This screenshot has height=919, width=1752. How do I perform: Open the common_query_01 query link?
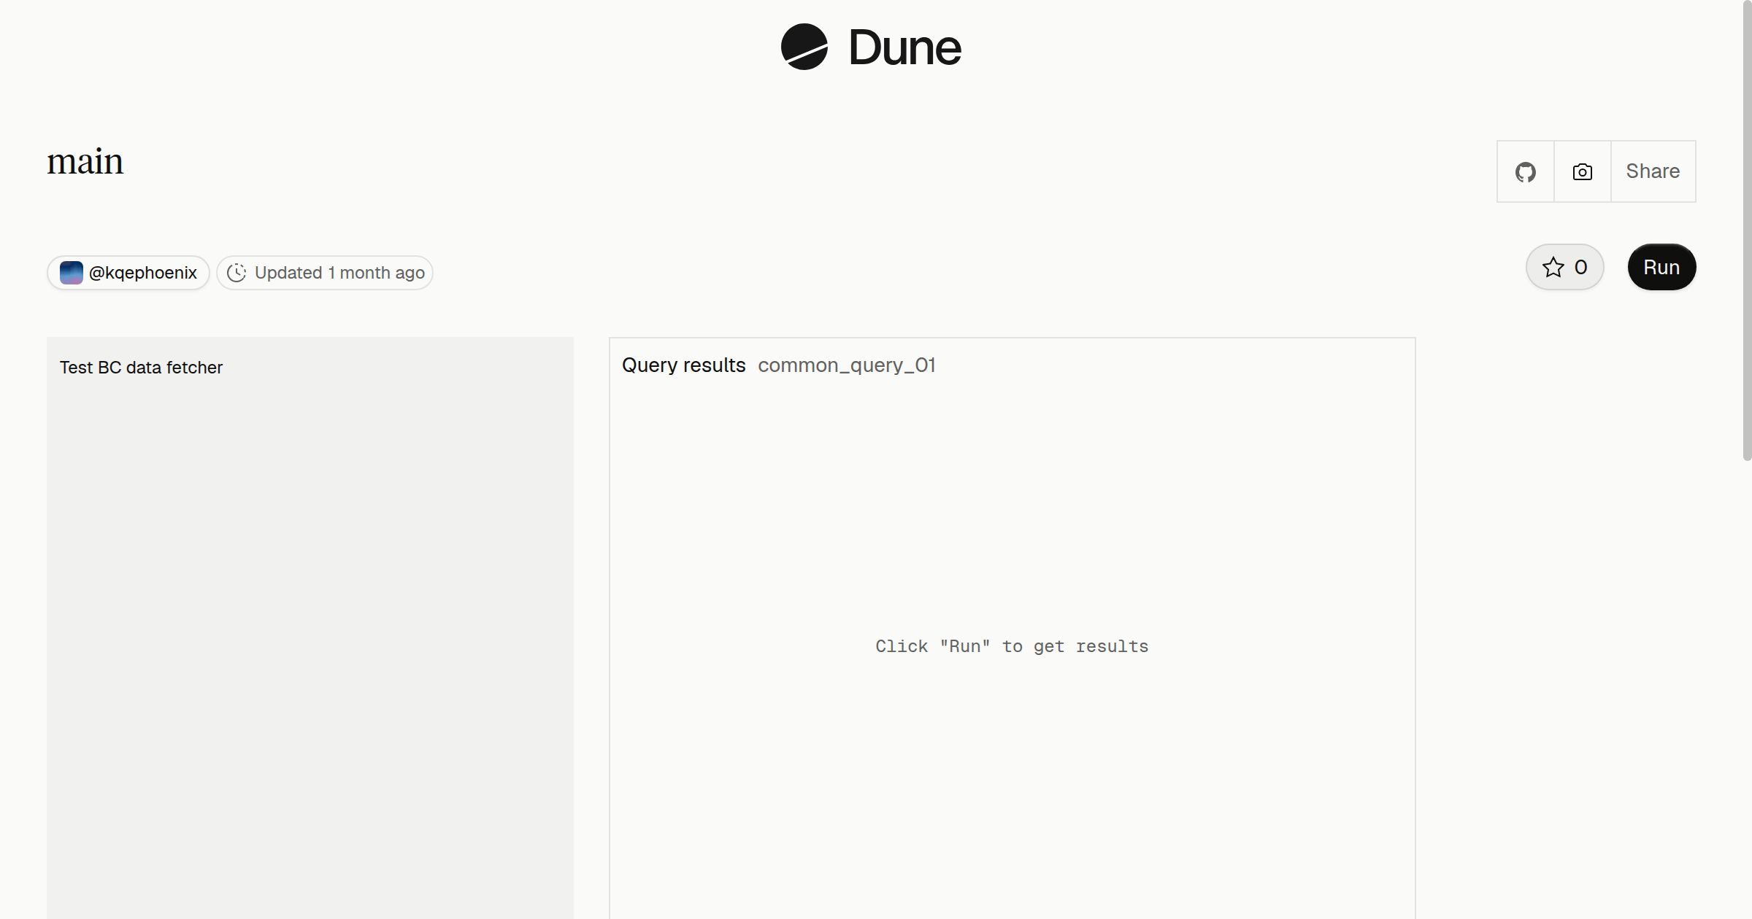(847, 365)
